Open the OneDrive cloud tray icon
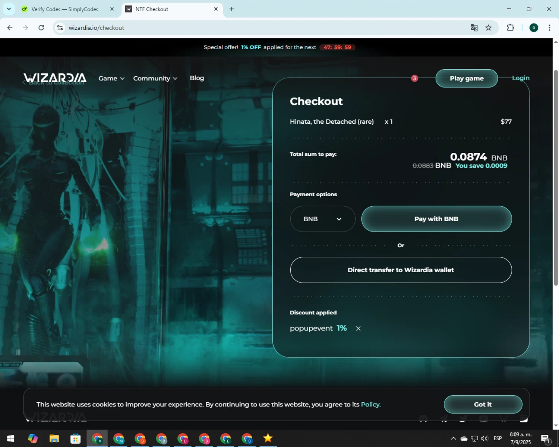Screen dimensions: 559x447 (464, 438)
